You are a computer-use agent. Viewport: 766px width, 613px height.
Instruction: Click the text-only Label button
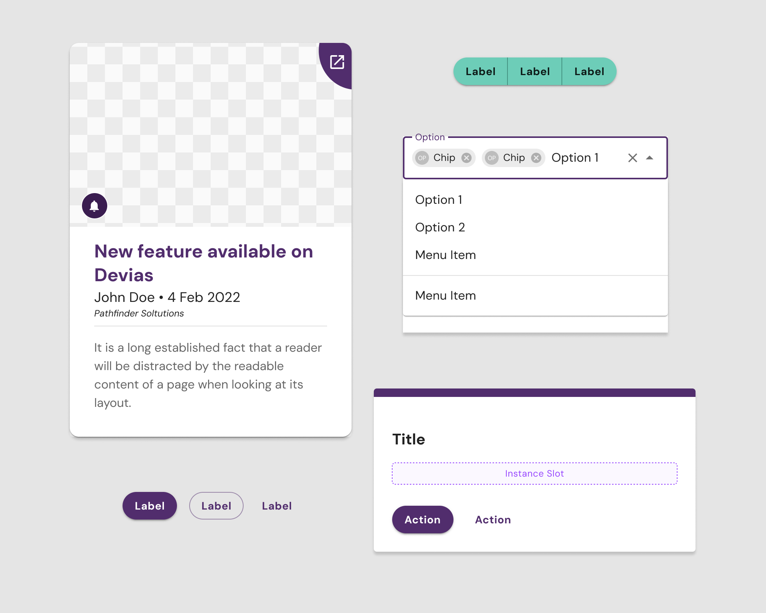point(277,506)
